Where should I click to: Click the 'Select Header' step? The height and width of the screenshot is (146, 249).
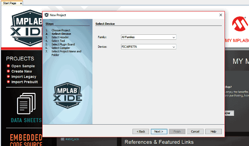click(x=60, y=37)
